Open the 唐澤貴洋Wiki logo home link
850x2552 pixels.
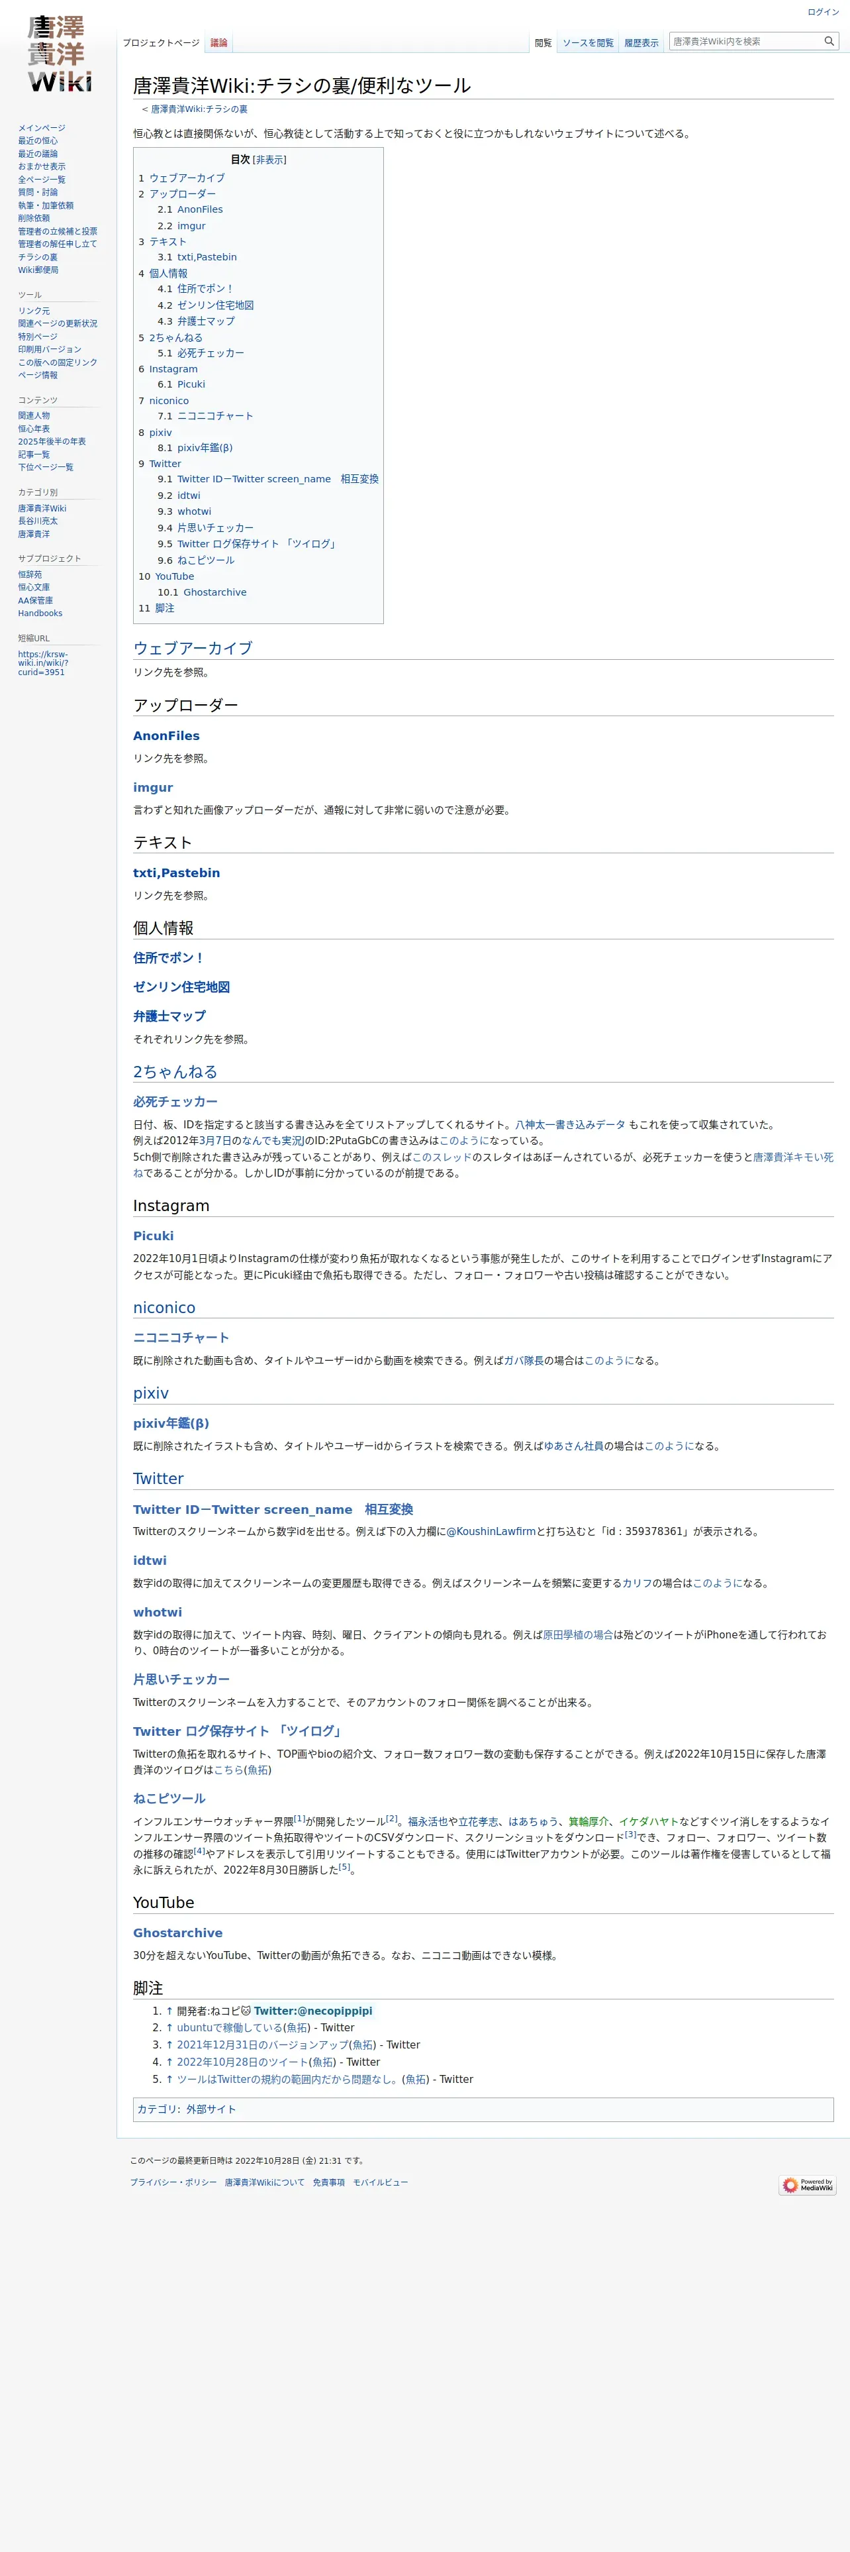pos(58,54)
